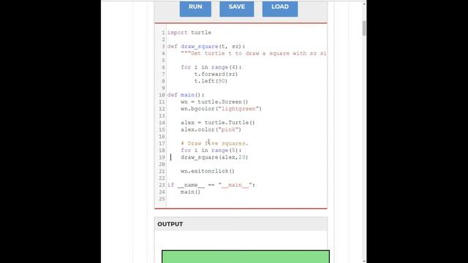
Task: Click the 't.forward(sz)' code line
Action: 216,75
